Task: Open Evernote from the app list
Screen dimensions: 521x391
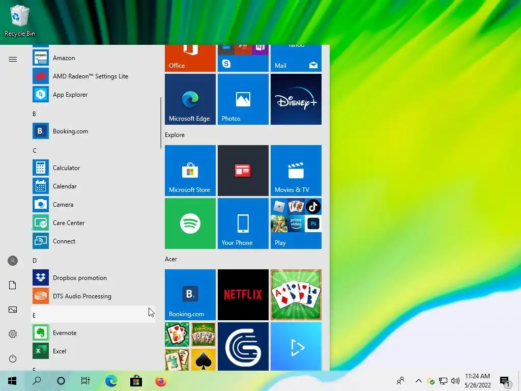Action: [x=93, y=333]
